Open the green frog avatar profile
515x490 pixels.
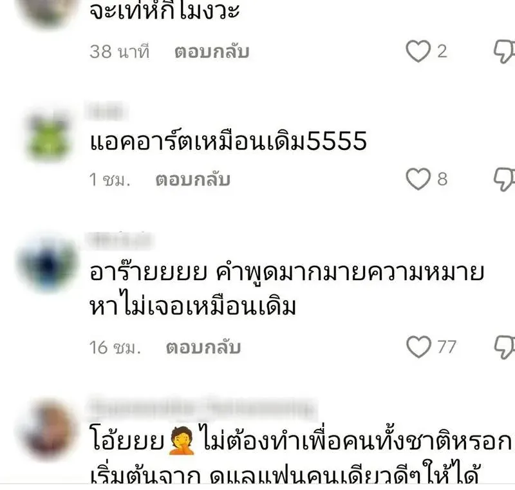tap(49, 138)
